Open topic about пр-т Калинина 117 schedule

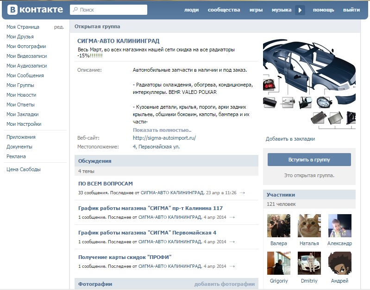coord(151,208)
